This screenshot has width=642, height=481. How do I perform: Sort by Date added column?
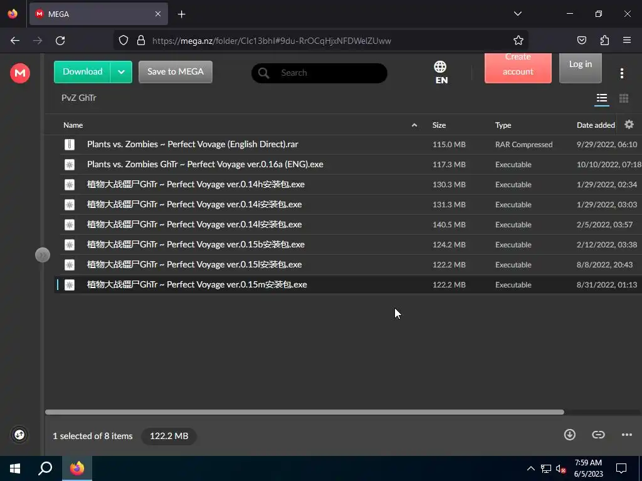[x=596, y=125]
